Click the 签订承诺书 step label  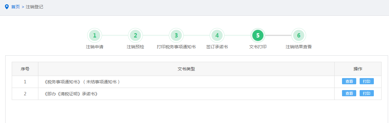(x=217, y=47)
